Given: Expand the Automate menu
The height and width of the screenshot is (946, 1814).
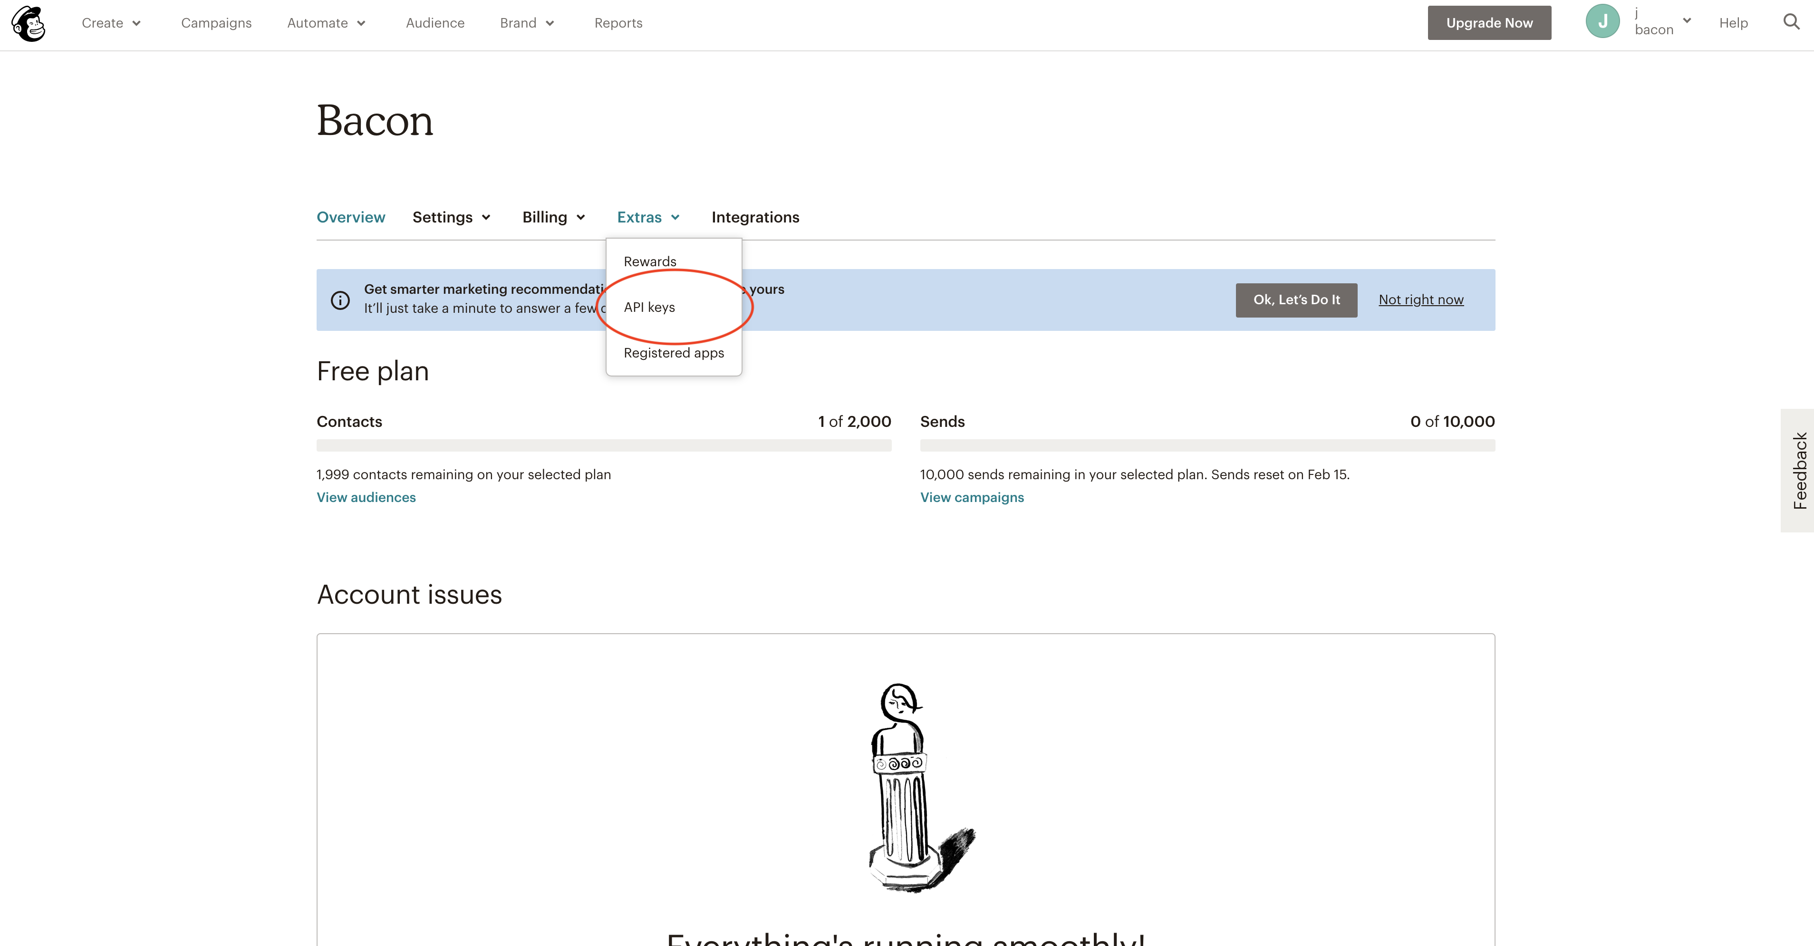Looking at the screenshot, I should pos(326,23).
